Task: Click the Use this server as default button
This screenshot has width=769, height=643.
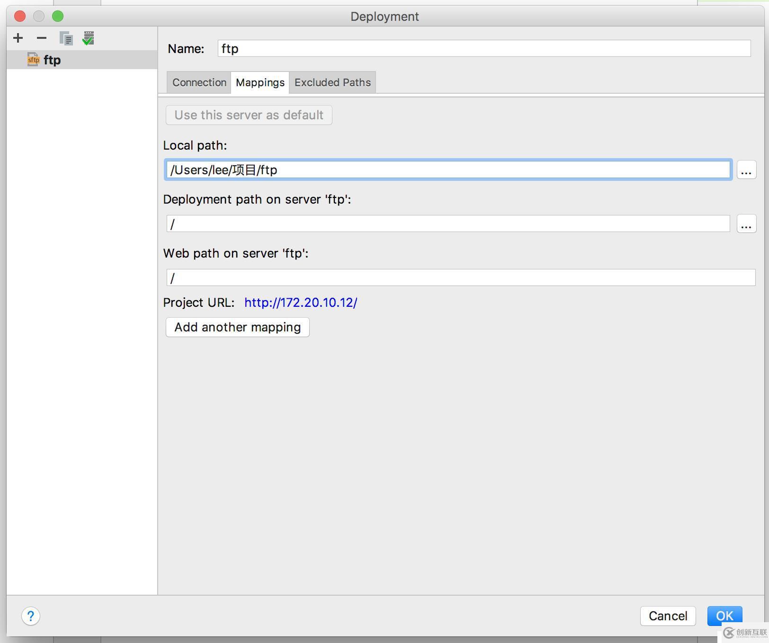Action: pyautogui.click(x=249, y=115)
